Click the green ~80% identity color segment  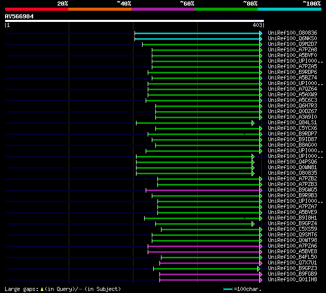click(x=226, y=9)
